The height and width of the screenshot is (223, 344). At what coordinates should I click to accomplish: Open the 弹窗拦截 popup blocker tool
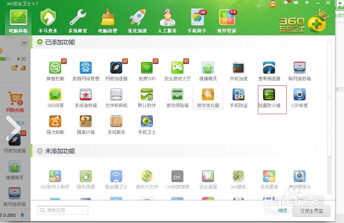(55, 71)
